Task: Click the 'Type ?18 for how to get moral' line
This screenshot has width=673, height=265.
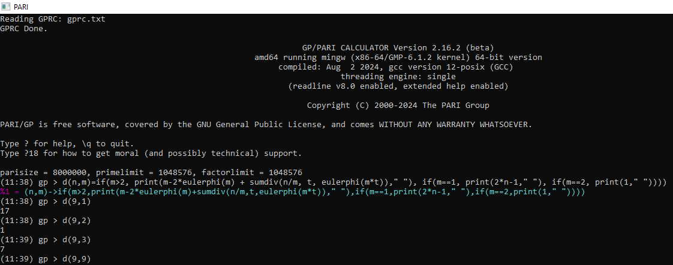Action: tap(151, 153)
